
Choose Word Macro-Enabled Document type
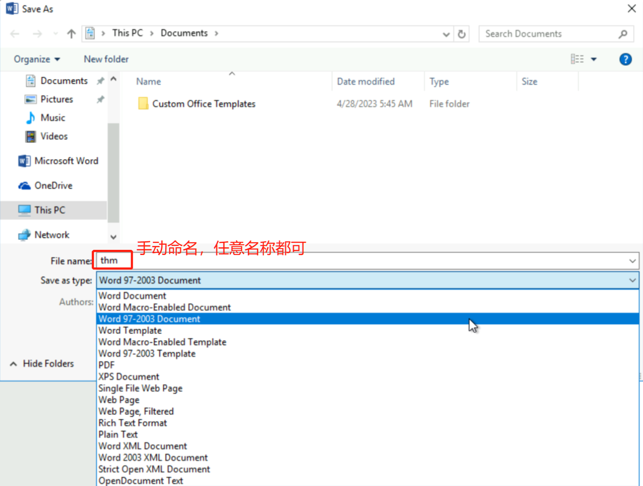click(x=368, y=307)
